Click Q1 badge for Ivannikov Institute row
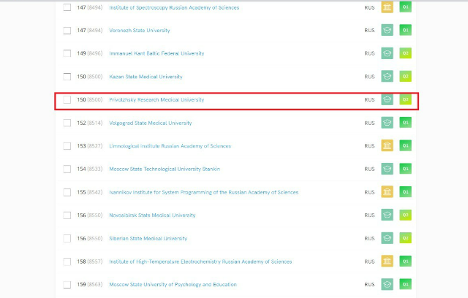Viewport: 468px width, 298px height. pyautogui.click(x=405, y=192)
